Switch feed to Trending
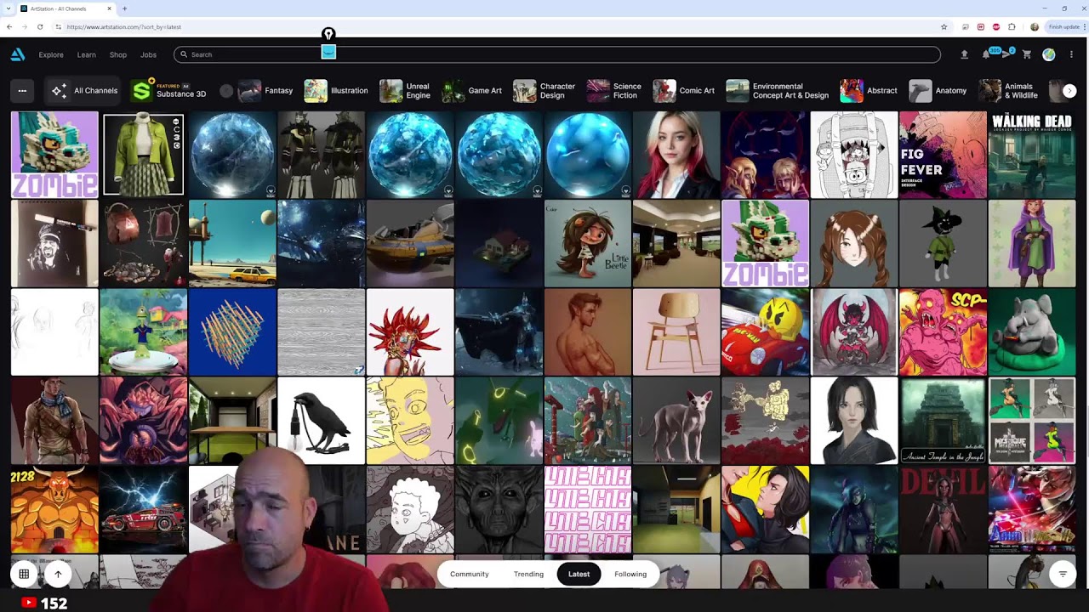Screen dimensions: 1089x612 528,574
